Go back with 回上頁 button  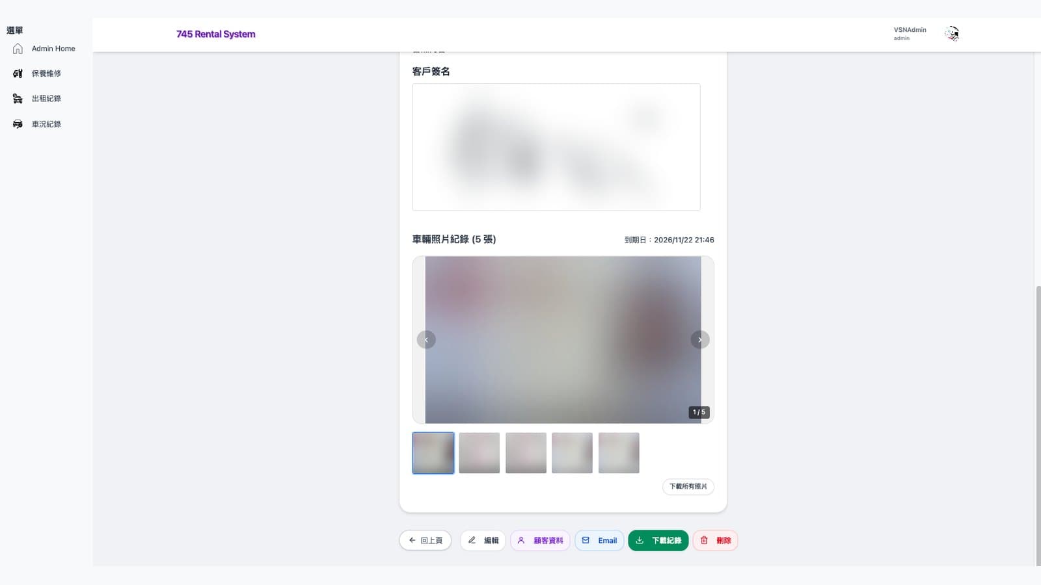pos(426,541)
